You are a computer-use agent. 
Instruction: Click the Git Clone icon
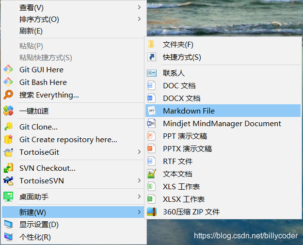(8, 127)
